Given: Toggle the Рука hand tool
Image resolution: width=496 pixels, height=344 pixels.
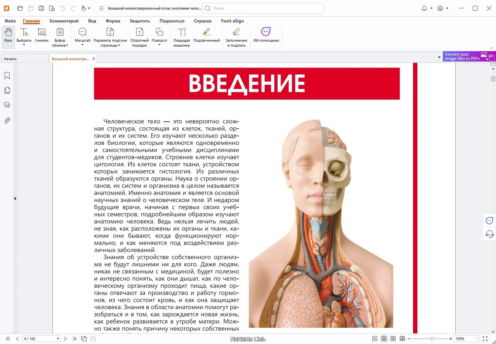Looking at the screenshot, I should click(8, 35).
